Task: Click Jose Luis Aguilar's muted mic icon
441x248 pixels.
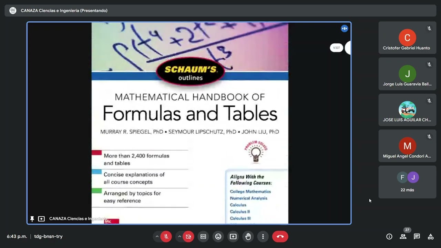Action: [x=429, y=101]
